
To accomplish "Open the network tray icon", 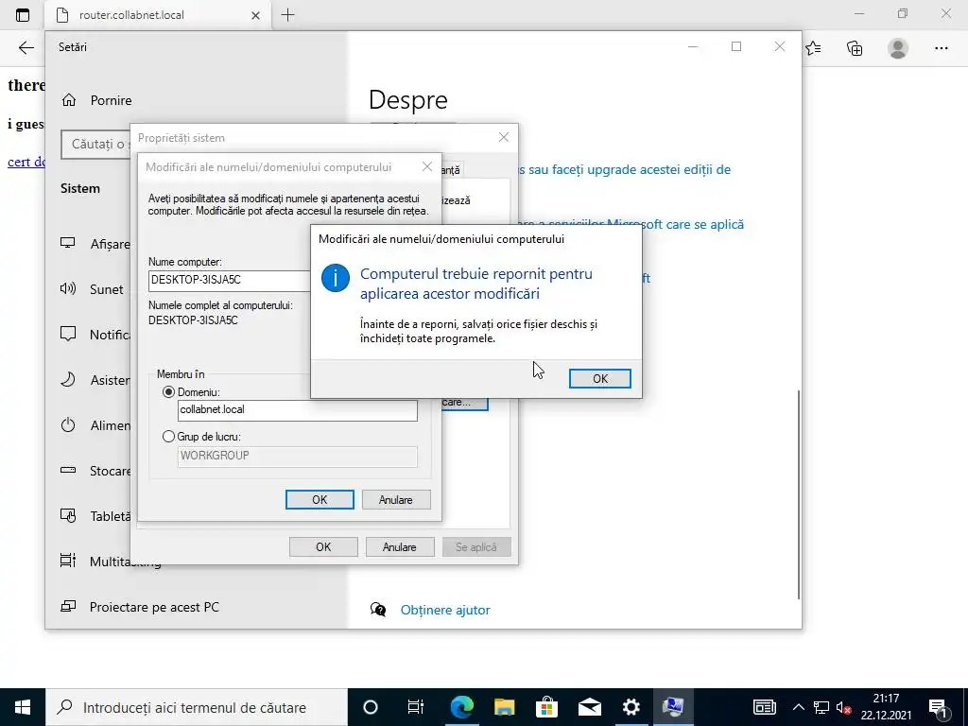I will tap(821, 707).
